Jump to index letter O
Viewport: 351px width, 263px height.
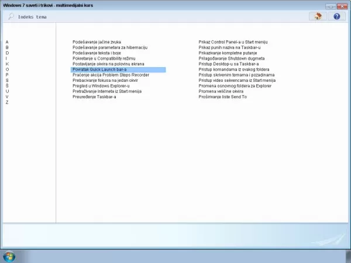point(7,70)
